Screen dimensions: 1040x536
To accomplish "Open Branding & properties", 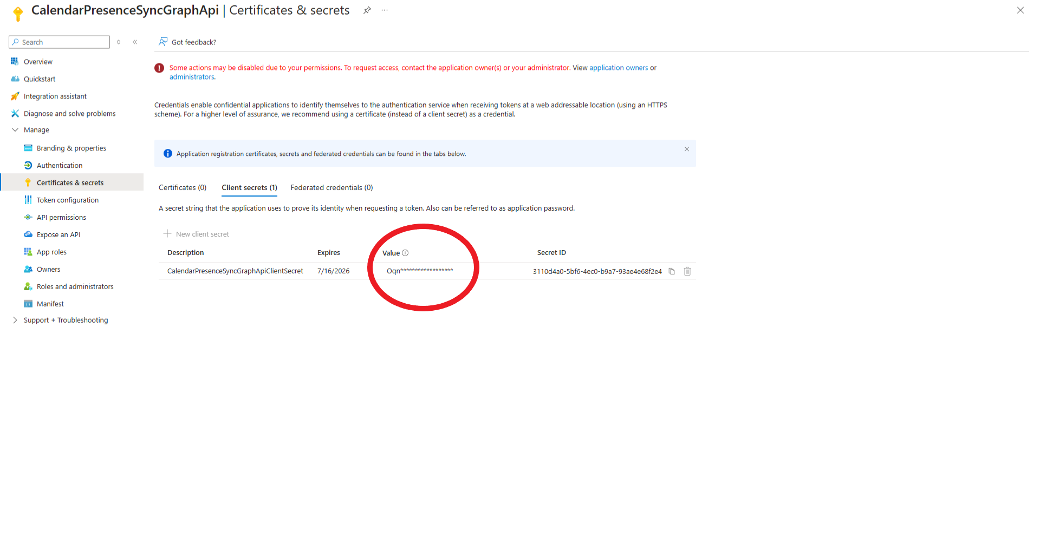I will coord(71,148).
